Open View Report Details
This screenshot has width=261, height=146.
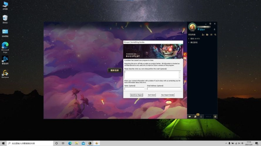[167, 95]
